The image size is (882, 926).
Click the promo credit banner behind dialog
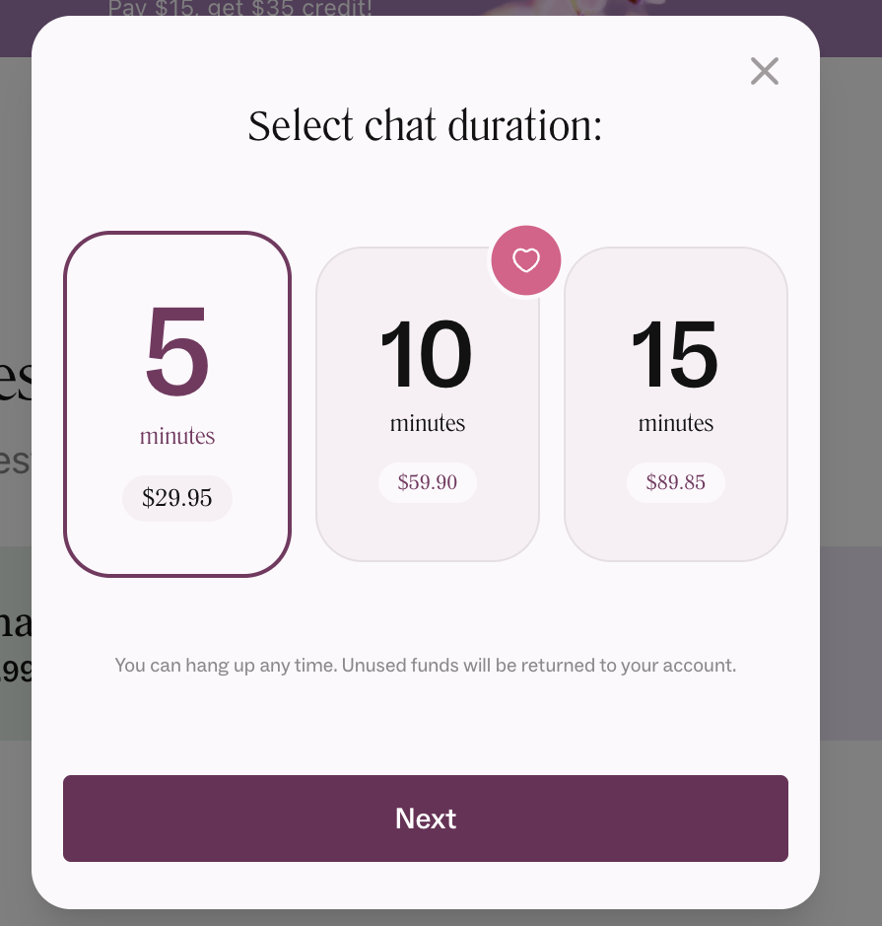click(239, 8)
